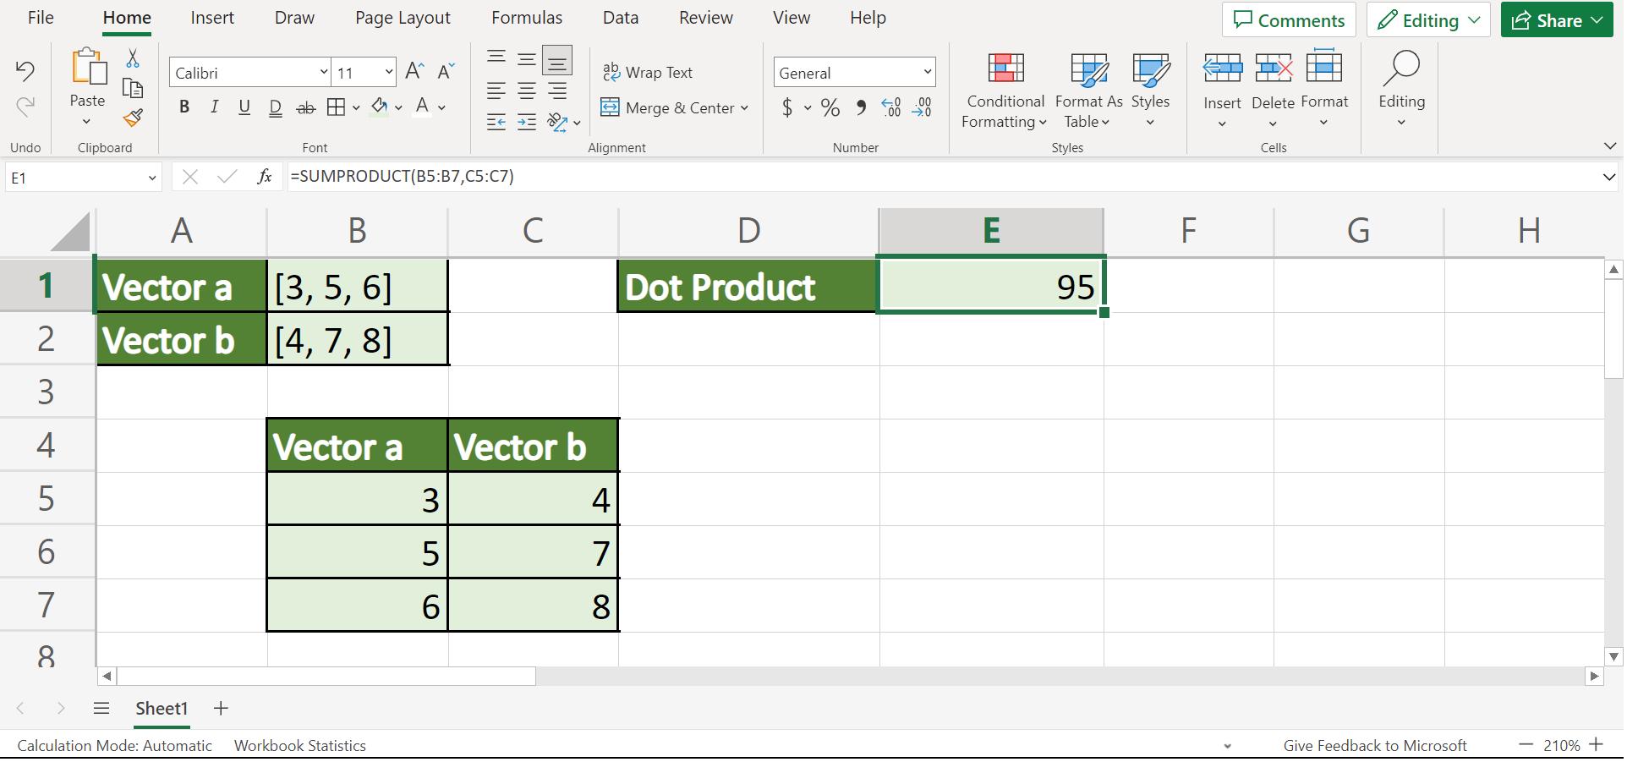Switch to the Formulas tab
The image size is (1627, 762).
(x=527, y=18)
